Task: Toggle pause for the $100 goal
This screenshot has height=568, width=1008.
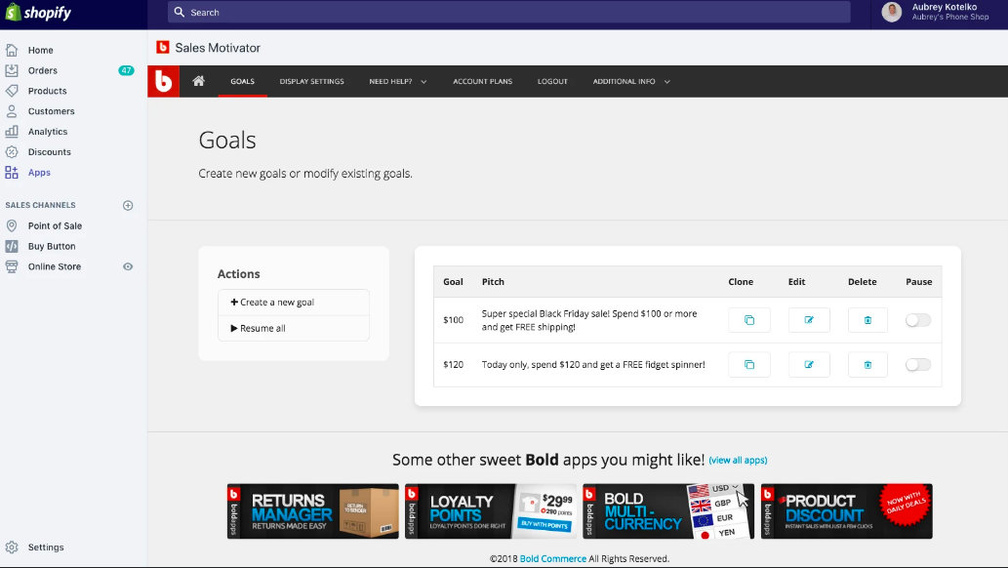Action: click(918, 320)
